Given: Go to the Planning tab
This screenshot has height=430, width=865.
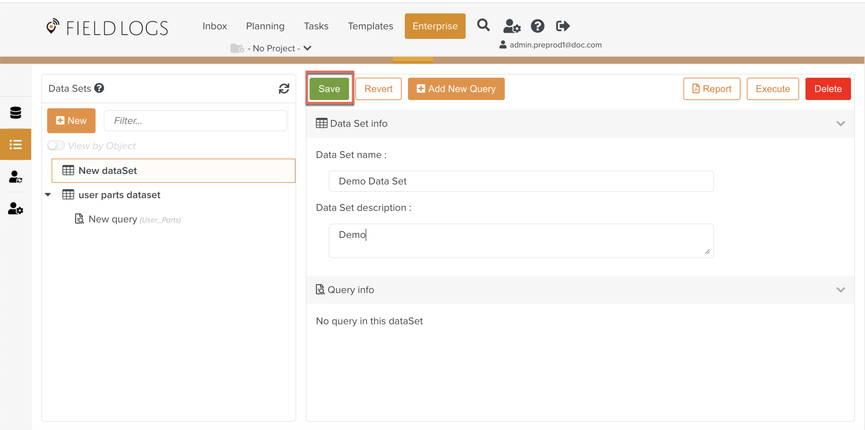Looking at the screenshot, I should (265, 26).
